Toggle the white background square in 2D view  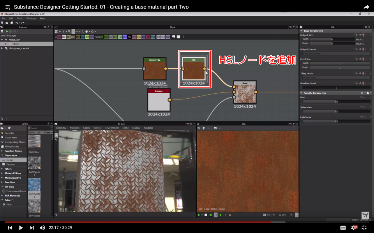click(206, 215)
